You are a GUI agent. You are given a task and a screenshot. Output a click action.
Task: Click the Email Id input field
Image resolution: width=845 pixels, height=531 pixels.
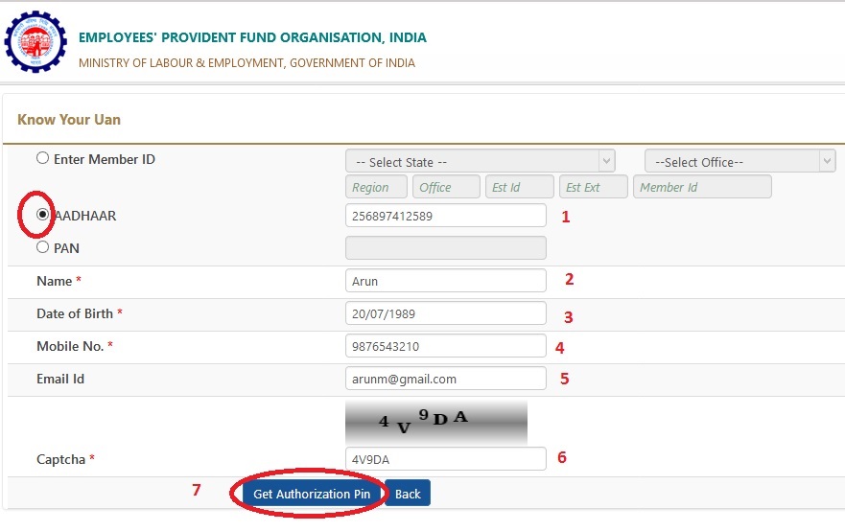(445, 379)
